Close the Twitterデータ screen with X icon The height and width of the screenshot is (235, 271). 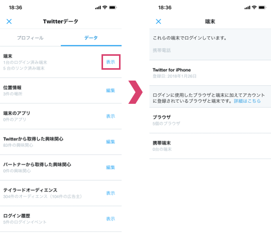click(9, 22)
